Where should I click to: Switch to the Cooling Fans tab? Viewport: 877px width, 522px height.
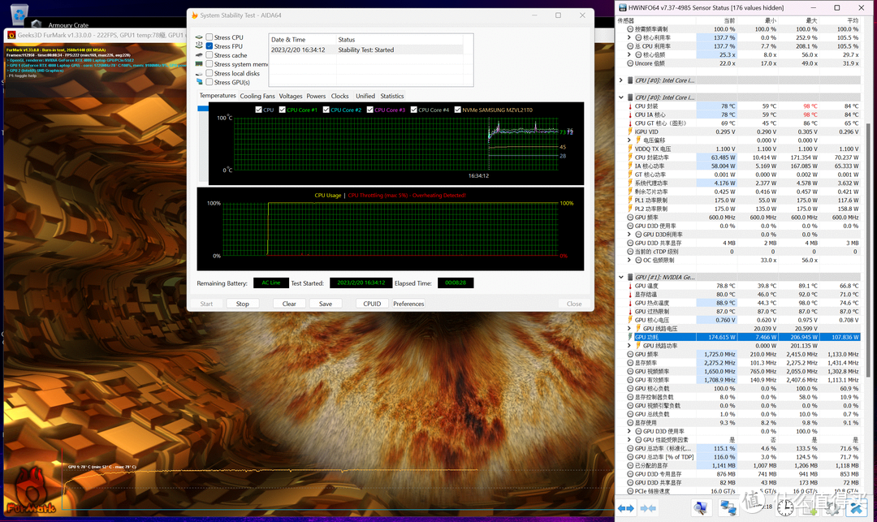[257, 96]
